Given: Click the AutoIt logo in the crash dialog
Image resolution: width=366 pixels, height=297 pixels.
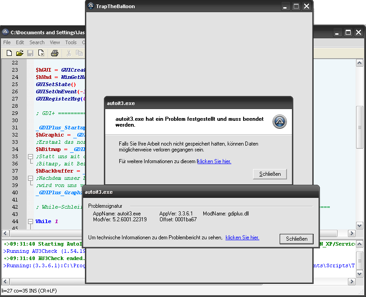Looking at the screenshot, I should click(280, 122).
